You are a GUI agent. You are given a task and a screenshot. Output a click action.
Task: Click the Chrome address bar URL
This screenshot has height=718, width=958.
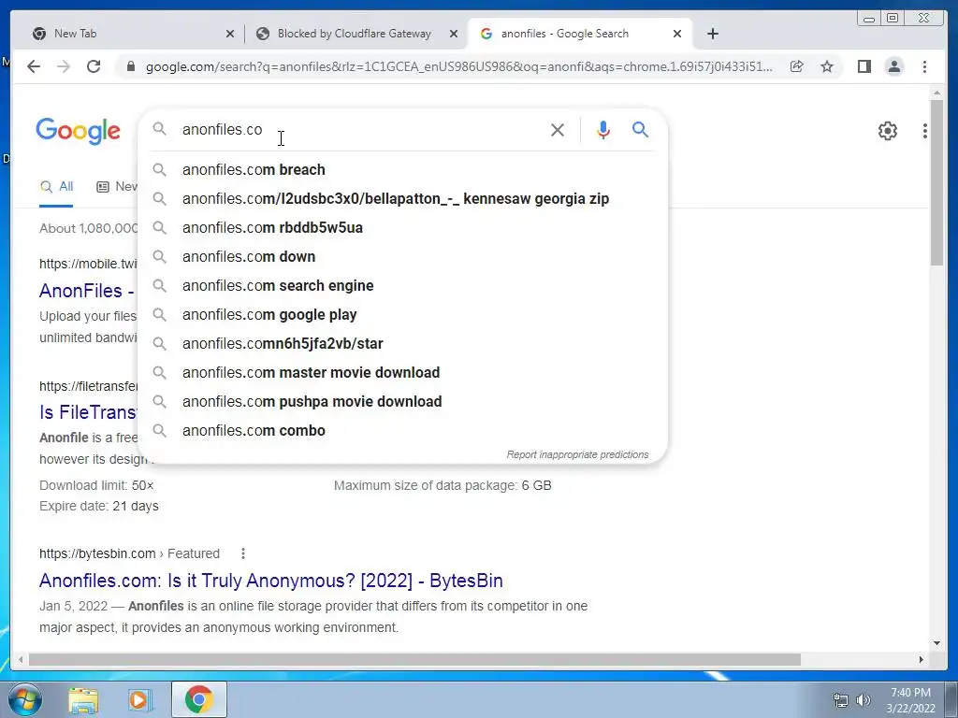(458, 66)
